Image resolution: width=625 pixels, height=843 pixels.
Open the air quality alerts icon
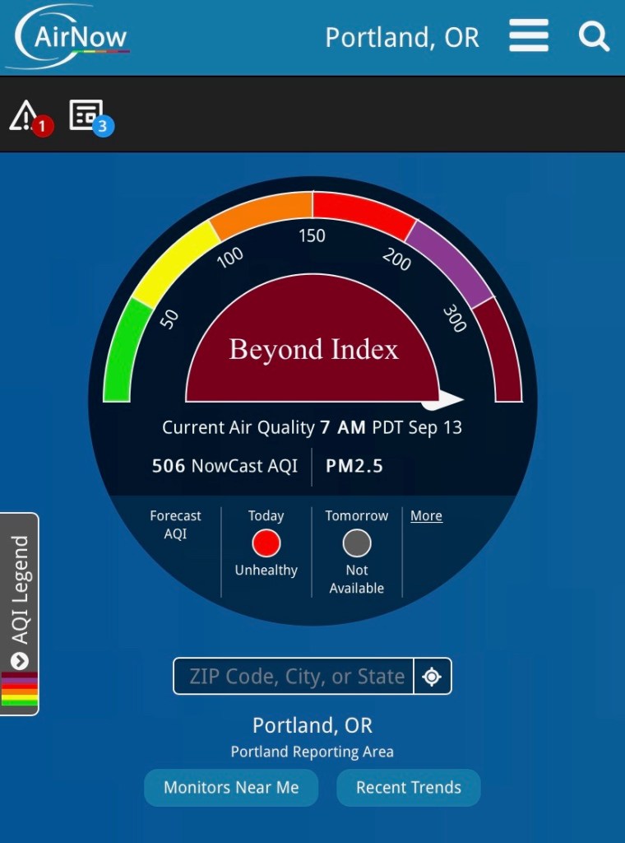click(x=25, y=115)
